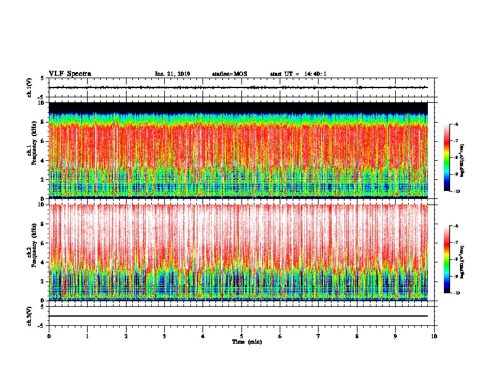Click the "ch.1(V)" axis label
The height and width of the screenshot is (377, 489).
tap(29, 87)
